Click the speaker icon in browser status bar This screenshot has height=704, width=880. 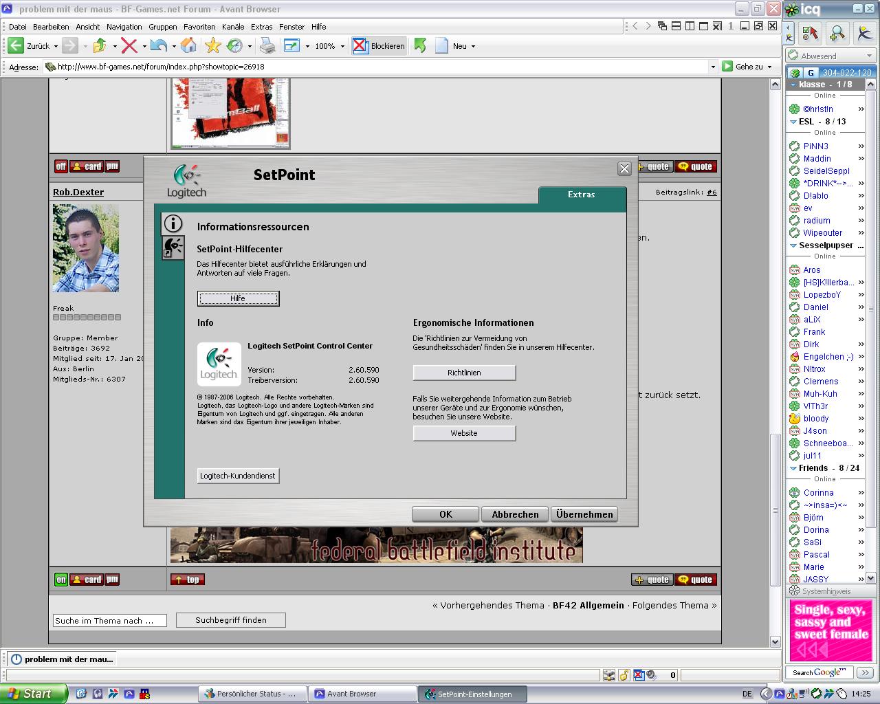651,675
